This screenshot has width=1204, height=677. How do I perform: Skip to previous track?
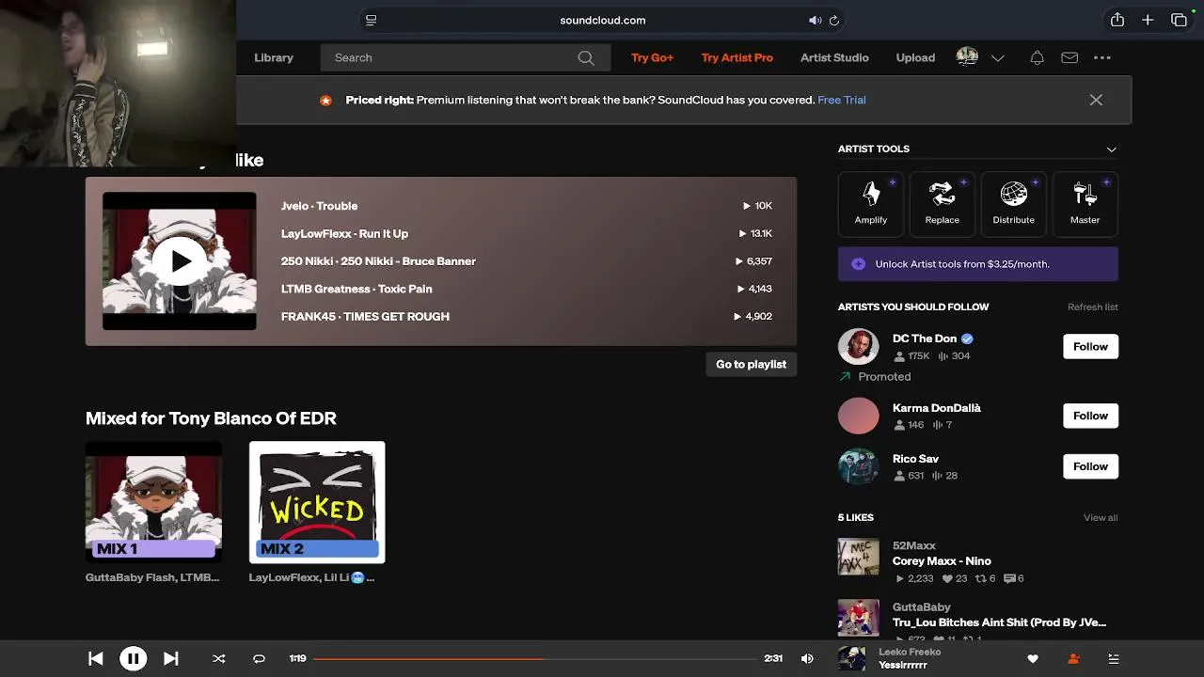(96, 659)
